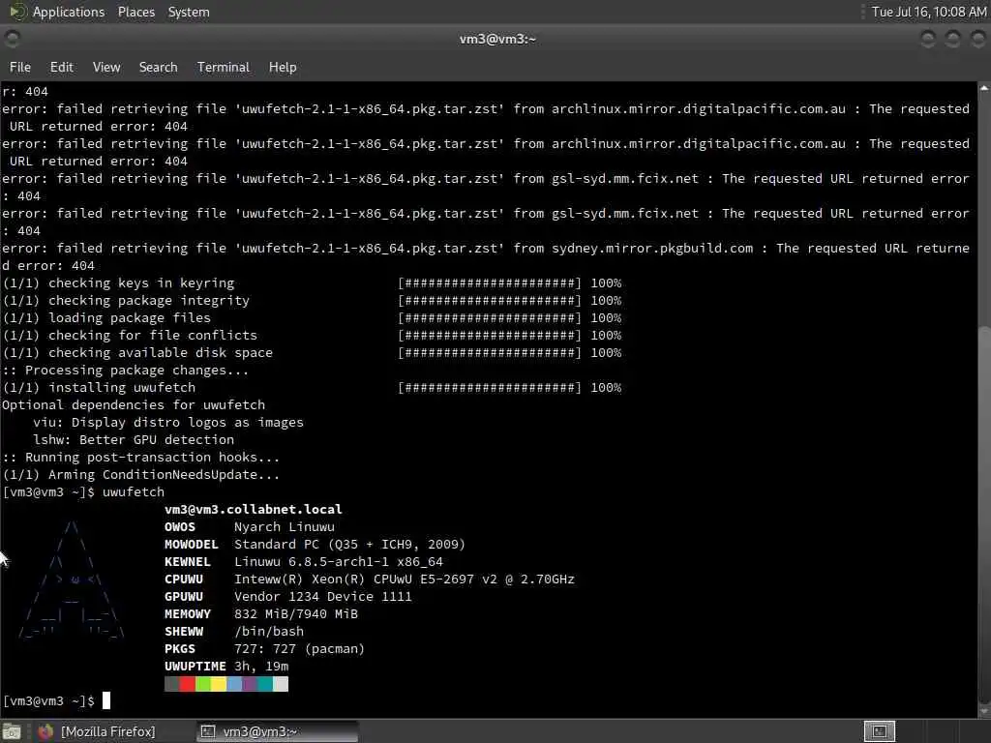Click the terminal scrollbar up arrow

tap(984, 88)
